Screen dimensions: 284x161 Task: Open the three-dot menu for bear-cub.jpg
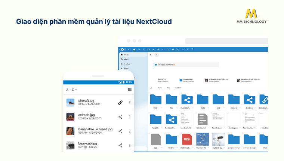tap(130, 145)
